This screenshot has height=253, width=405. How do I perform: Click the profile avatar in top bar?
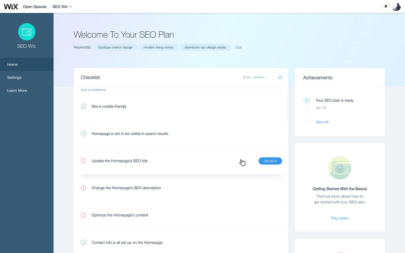[397, 6]
